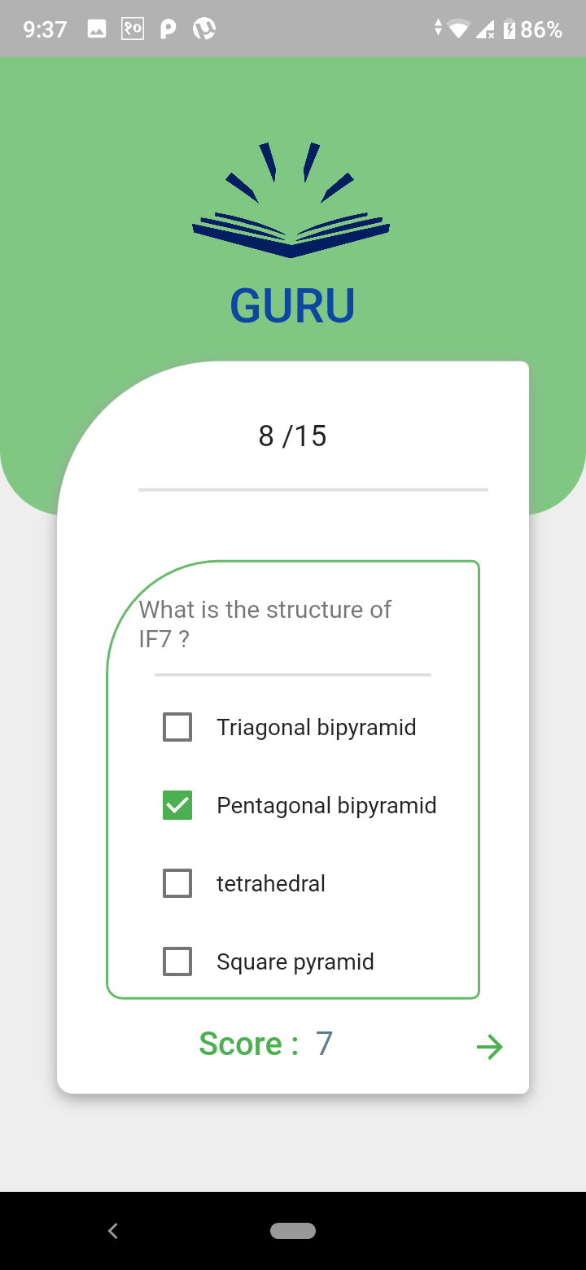
Task: Click the Wi-Fi status icon
Action: (x=457, y=28)
